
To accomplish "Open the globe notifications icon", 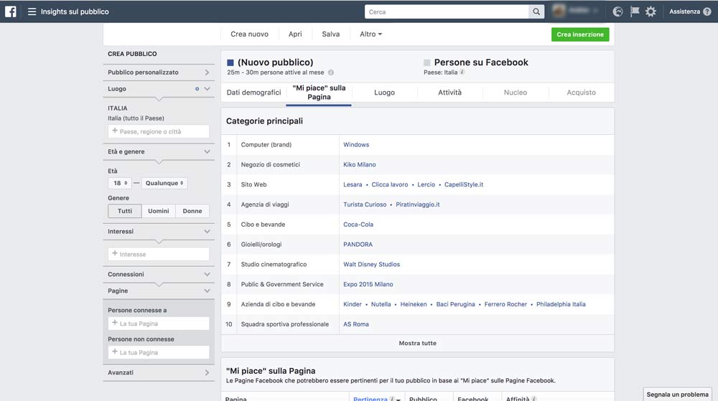I will [617, 11].
